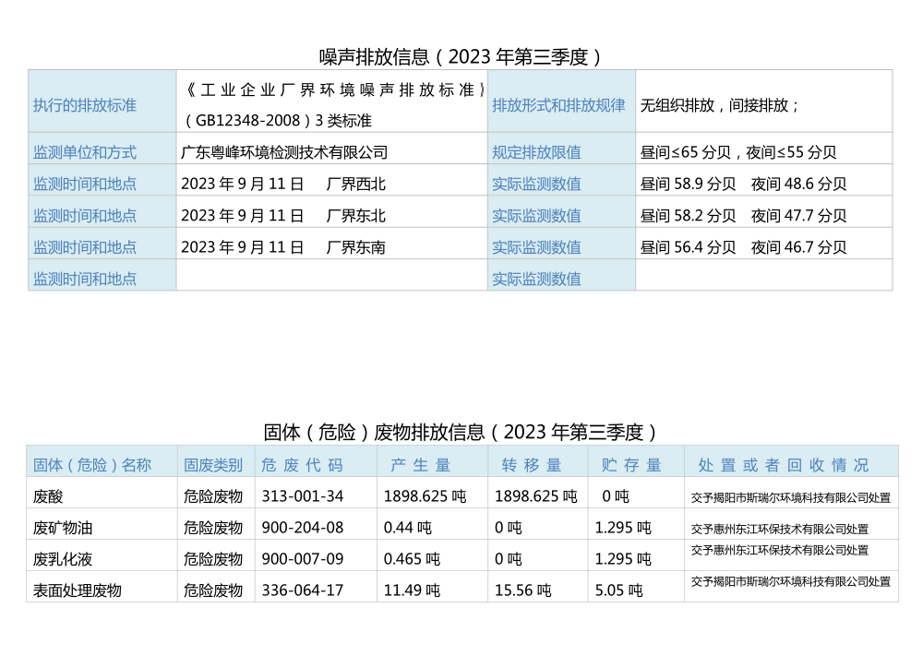The height and width of the screenshot is (656, 923).
Task: Click the GB12348-2008 3类标准 cell
Action: pyautogui.click(x=332, y=101)
